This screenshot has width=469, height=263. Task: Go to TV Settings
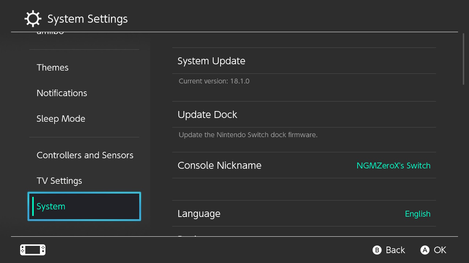pos(84,181)
